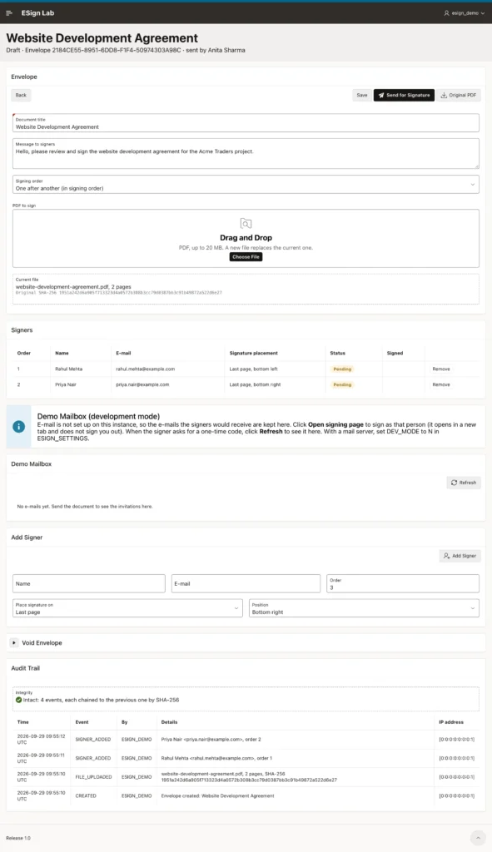Open the Position dropdown
492x852 pixels.
[x=365, y=608]
